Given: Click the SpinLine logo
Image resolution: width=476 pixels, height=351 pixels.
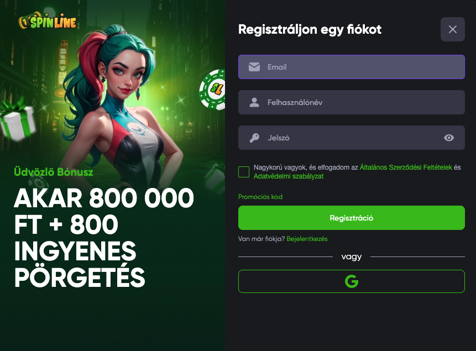Looking at the screenshot, I should pos(48,21).
